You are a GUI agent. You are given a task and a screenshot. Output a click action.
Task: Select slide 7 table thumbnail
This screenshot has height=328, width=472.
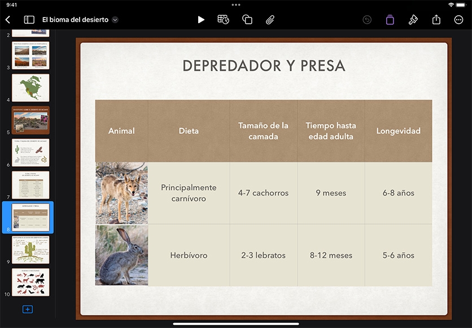tap(30, 185)
